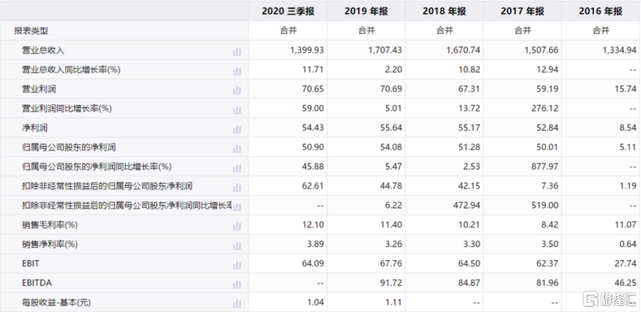This screenshot has height=312, width=641.
Task: Select the 2019 年报 column header
Action: (x=366, y=11)
